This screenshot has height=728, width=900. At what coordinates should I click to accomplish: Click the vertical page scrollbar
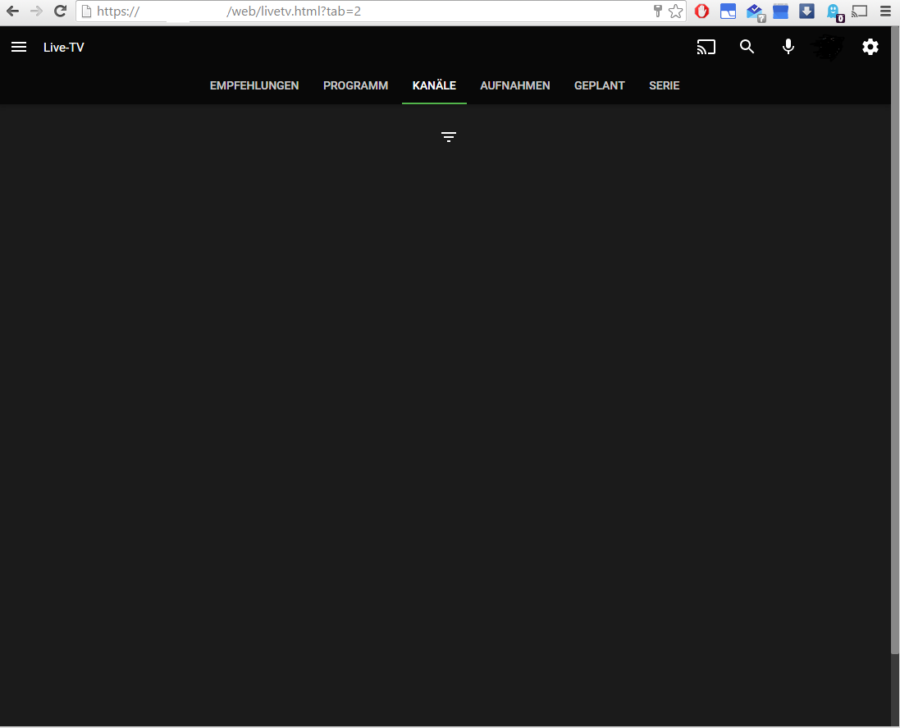coord(895,340)
